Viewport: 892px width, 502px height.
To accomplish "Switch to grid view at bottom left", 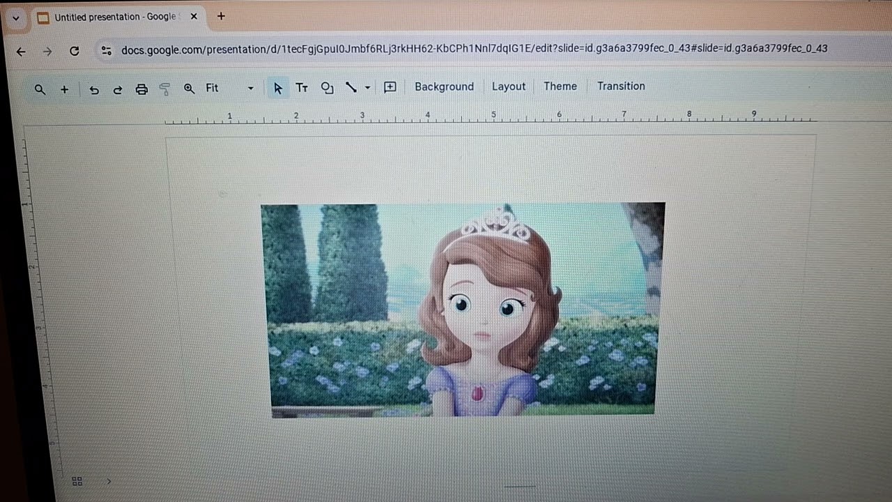I will click(x=77, y=481).
